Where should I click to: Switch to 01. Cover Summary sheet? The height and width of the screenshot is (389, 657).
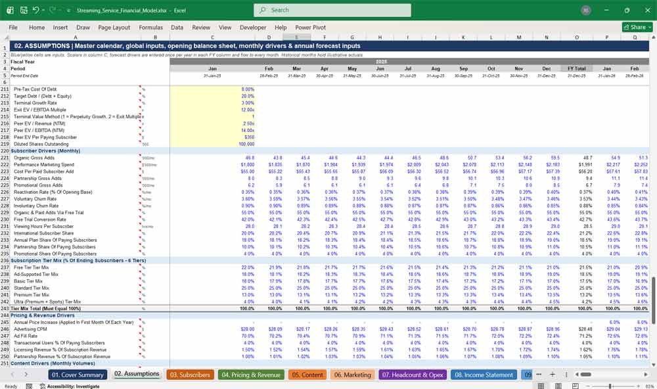(x=78, y=375)
